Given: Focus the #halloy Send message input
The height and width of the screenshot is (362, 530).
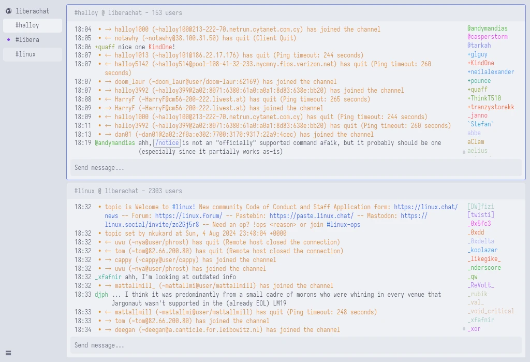Looking at the screenshot, I should [x=296, y=168].
